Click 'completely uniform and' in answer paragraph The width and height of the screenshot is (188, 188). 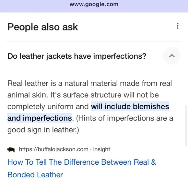[x=48, y=106]
